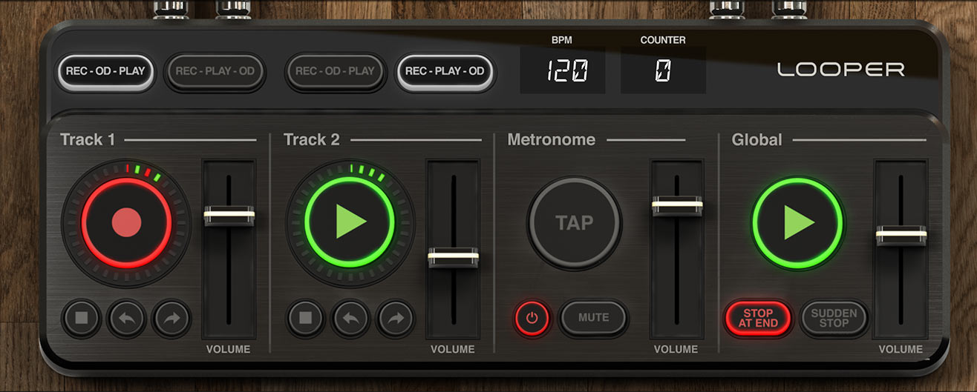Click the Track 1 red record button
This screenshot has height=392, width=977.
(x=126, y=222)
